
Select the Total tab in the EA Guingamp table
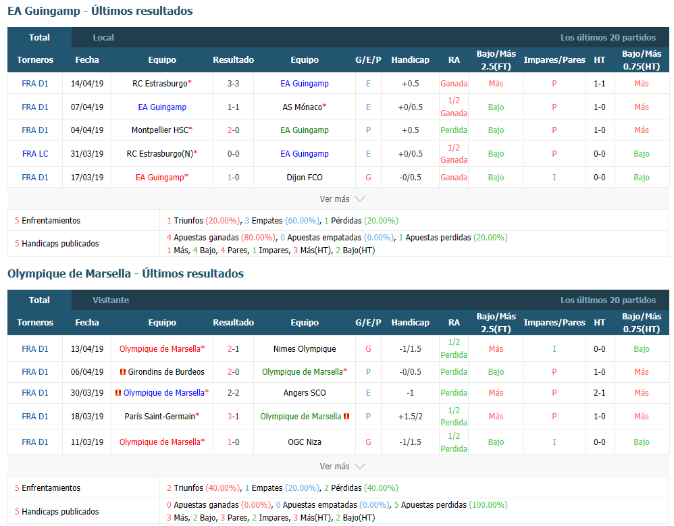click(x=39, y=37)
